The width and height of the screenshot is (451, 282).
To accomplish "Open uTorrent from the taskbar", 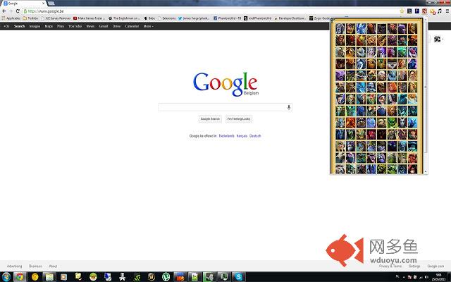I will click(x=166, y=277).
